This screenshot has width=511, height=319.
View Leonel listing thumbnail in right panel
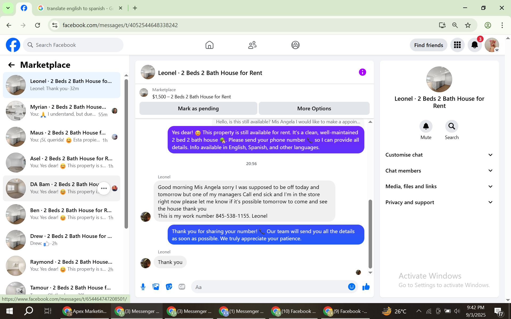(439, 79)
